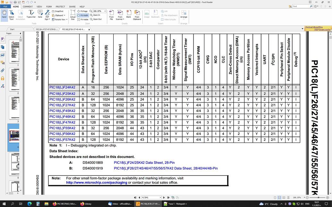Open the Rotate View dropdown
This screenshot has height=207, width=332.
(x=66, y=19)
